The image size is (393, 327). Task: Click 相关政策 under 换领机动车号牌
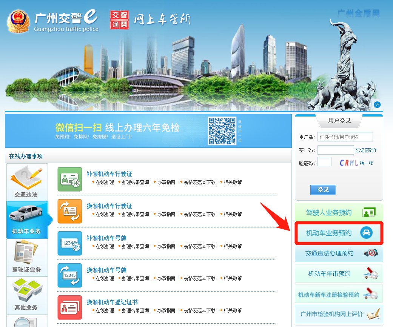point(233,278)
